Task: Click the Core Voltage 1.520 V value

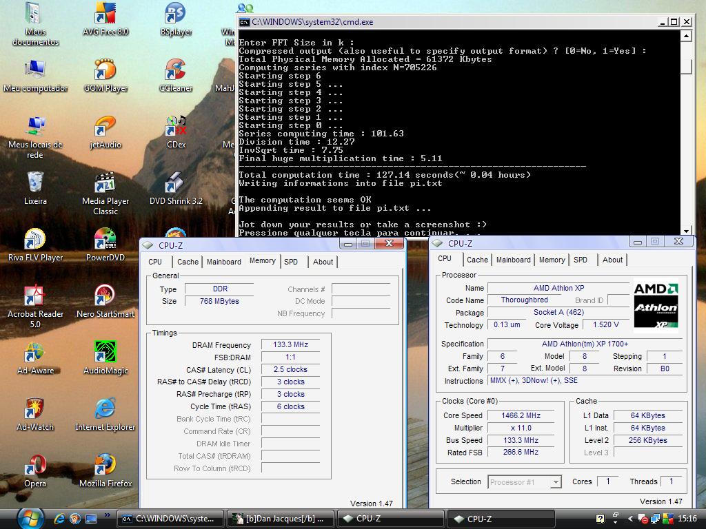Action: click(605, 325)
